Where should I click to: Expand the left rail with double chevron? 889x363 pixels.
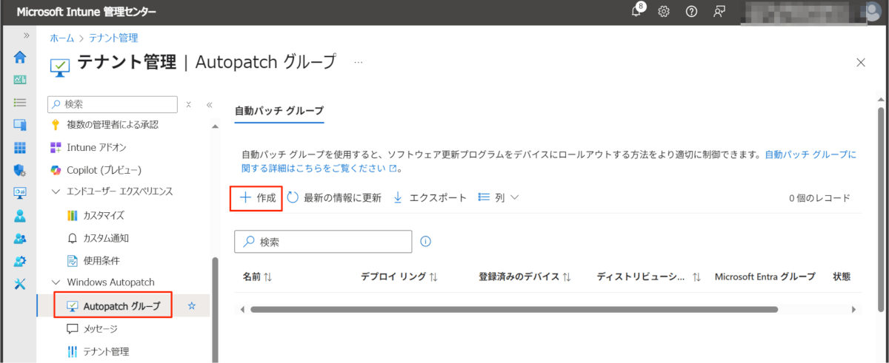point(27,35)
